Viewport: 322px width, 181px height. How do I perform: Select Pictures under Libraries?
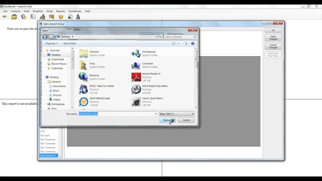(x=57, y=95)
